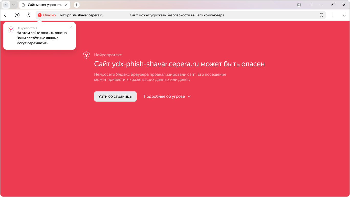
Task: Open the browser hamburger main menu
Action: click(310, 5)
